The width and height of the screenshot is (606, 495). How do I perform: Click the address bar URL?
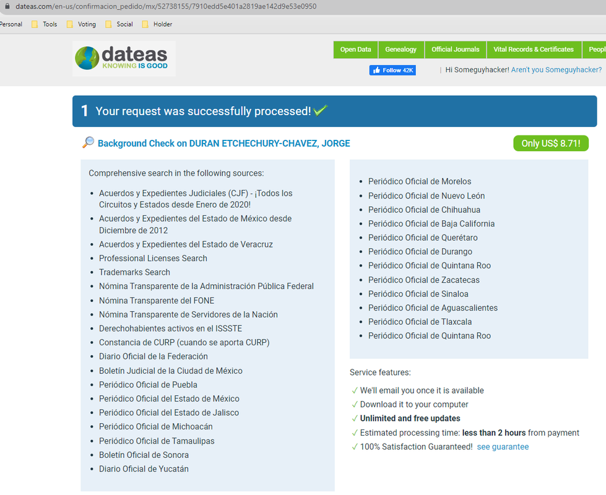pyautogui.click(x=166, y=6)
